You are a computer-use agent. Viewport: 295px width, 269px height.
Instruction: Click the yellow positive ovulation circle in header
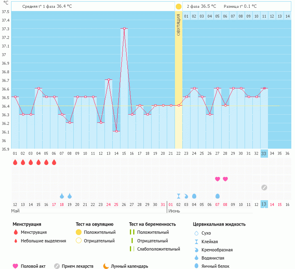click(179, 7)
